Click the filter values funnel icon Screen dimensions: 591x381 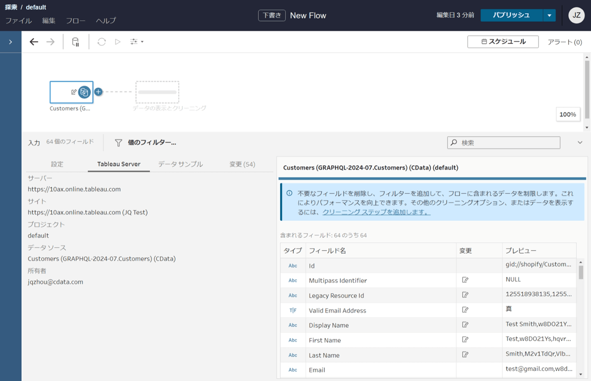(x=119, y=142)
